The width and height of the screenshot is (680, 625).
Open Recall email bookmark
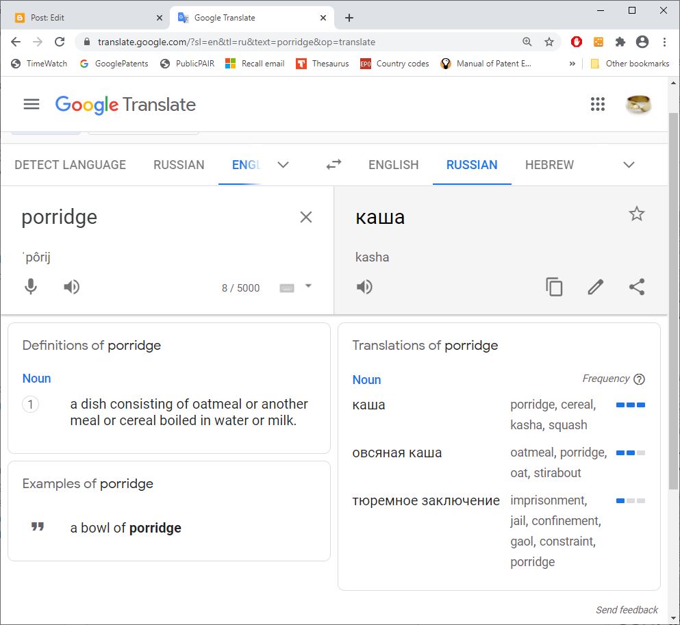coord(255,64)
